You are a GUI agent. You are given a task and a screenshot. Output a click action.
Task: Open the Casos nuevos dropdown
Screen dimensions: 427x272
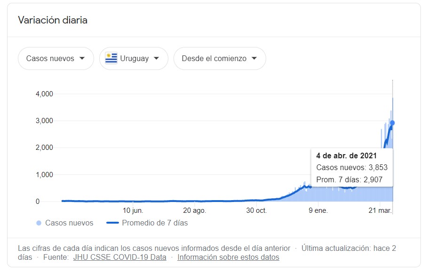(x=55, y=59)
